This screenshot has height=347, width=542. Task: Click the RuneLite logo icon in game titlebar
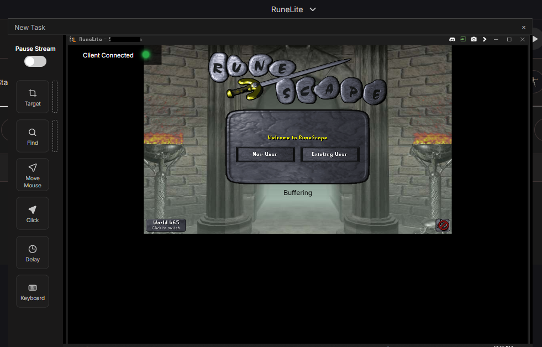[72, 39]
